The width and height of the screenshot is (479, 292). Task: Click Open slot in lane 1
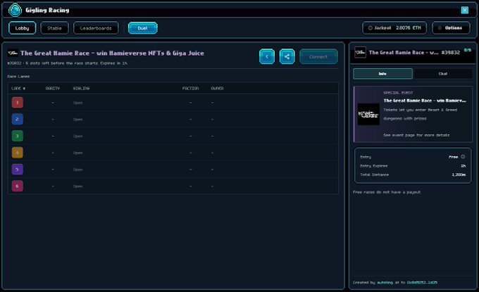point(77,103)
